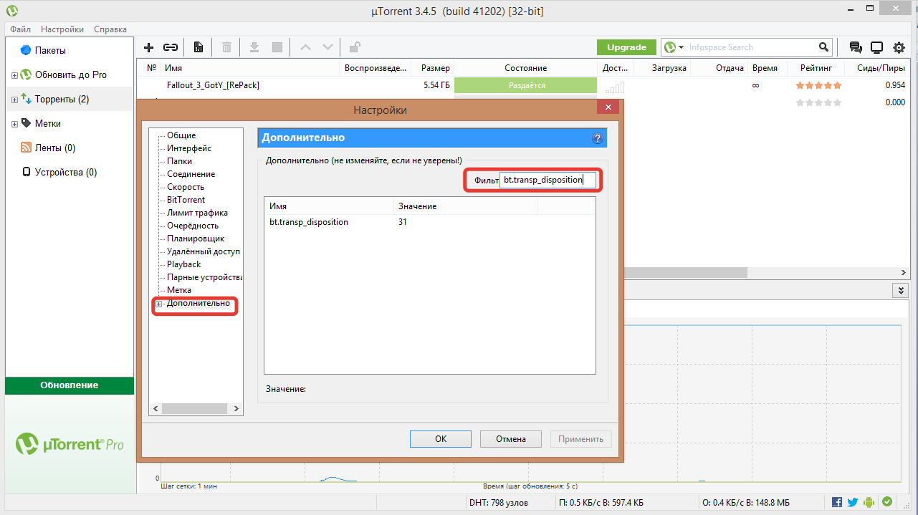
Task: Click the green network OK status icon
Action: pyautogui.click(x=887, y=502)
